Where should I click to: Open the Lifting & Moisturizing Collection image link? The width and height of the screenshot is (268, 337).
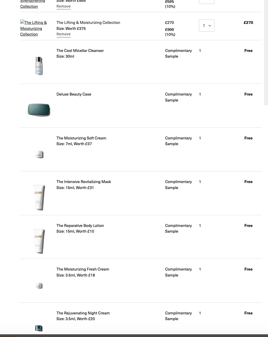[x=33, y=28]
